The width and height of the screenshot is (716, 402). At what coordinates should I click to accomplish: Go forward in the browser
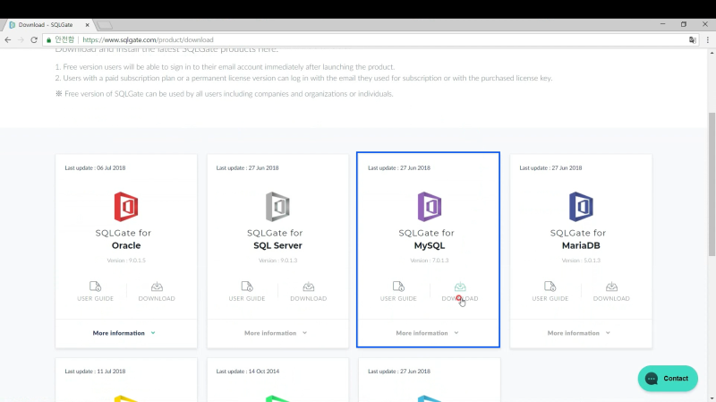point(21,39)
